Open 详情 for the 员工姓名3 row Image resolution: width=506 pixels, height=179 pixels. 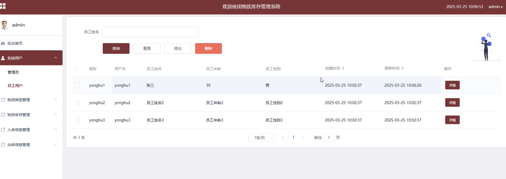point(452,120)
